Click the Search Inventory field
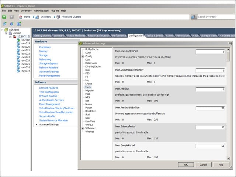 click(216, 17)
